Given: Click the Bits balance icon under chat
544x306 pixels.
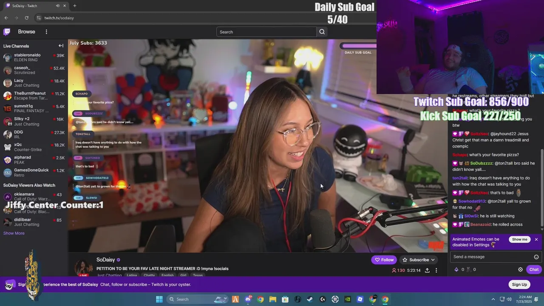Looking at the screenshot, I should tap(456, 269).
